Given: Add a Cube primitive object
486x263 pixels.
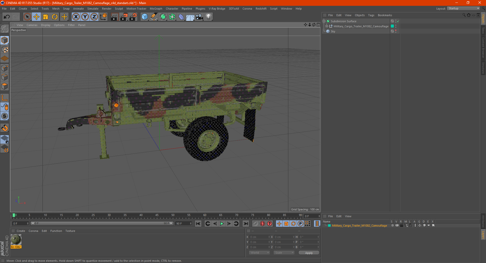Looking at the screenshot, I should [145, 17].
